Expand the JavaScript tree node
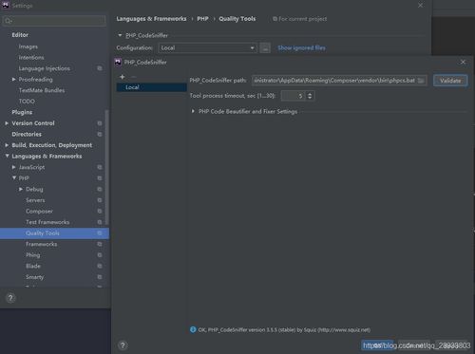The image size is (475, 354). point(13,167)
